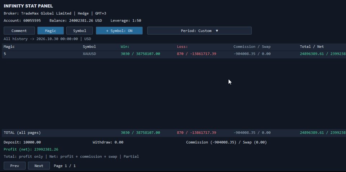This screenshot has width=346, height=172.
Task: Click the Leverage: 1:50 text
Action: (126, 21)
